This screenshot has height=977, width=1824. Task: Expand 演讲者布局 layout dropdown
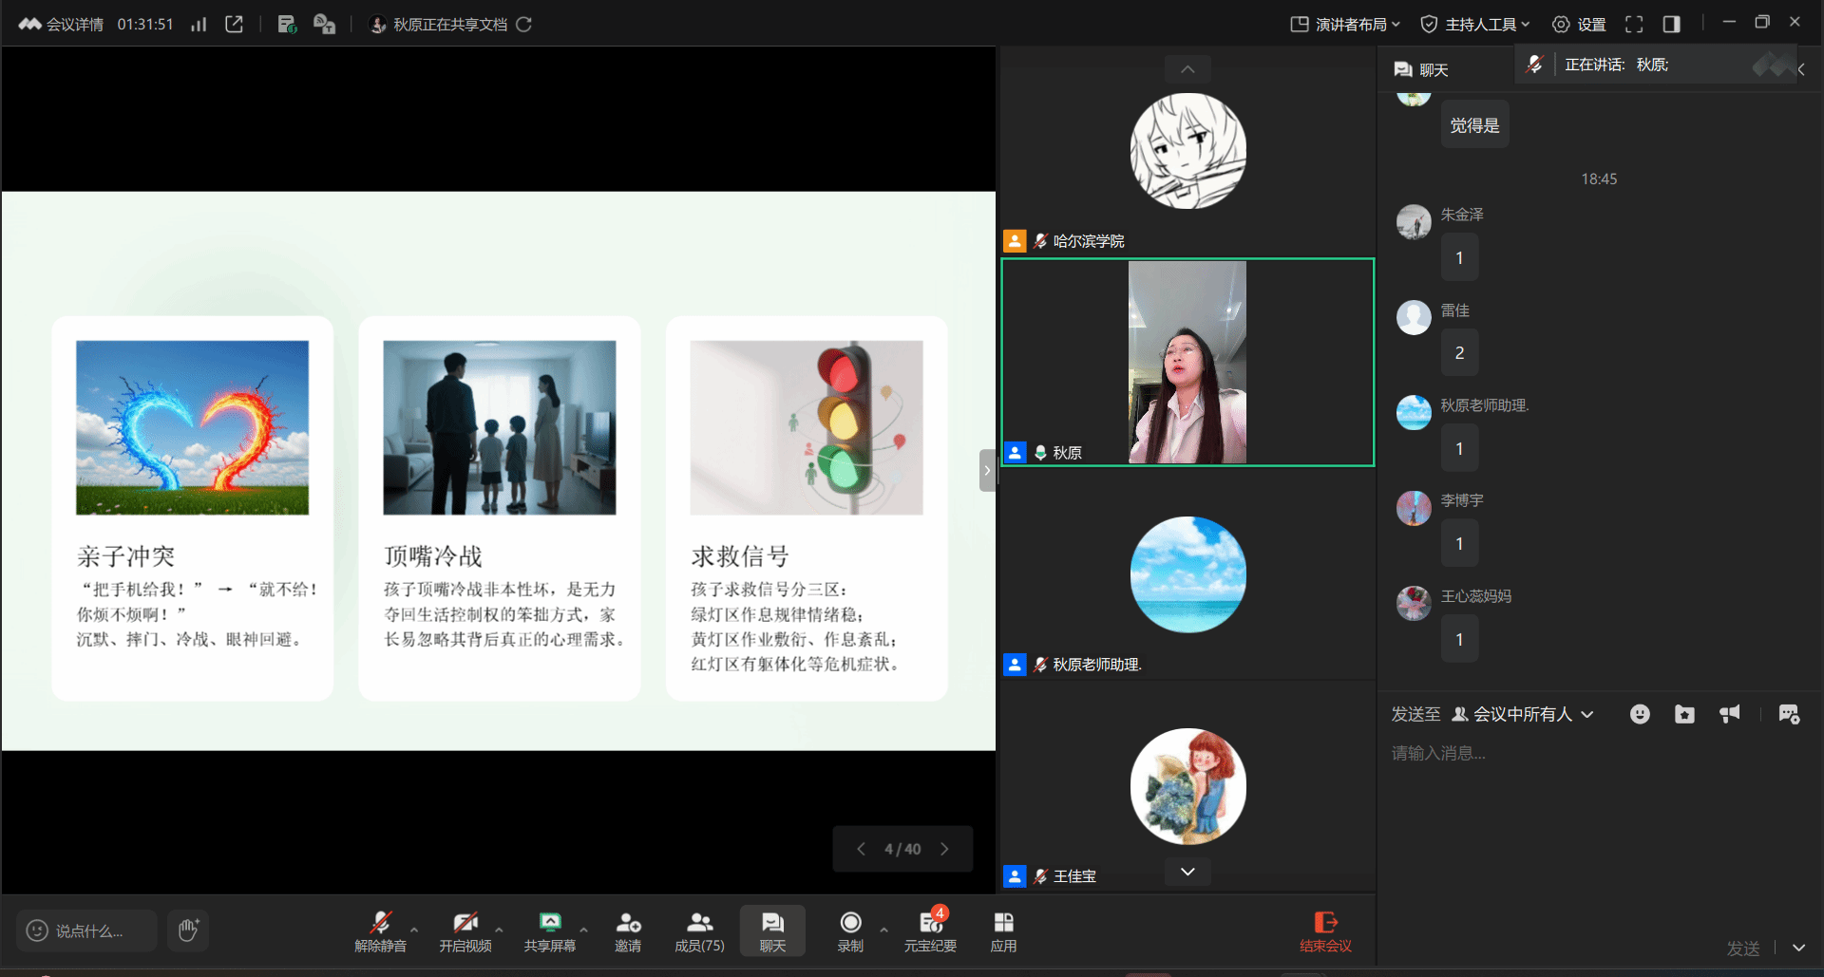(x=1345, y=25)
